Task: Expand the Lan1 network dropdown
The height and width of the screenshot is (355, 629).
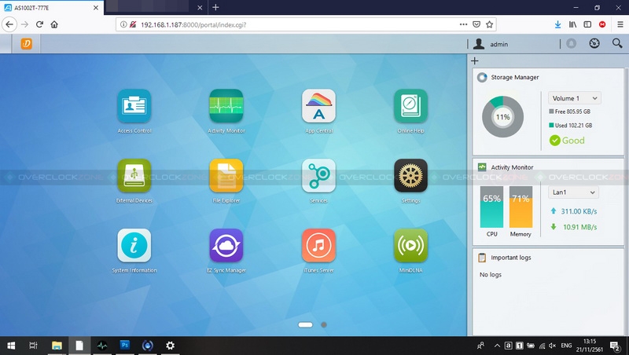Action: (573, 192)
